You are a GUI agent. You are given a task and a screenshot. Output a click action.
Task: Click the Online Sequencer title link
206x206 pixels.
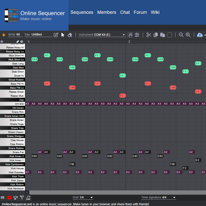pyautogui.click(x=43, y=13)
